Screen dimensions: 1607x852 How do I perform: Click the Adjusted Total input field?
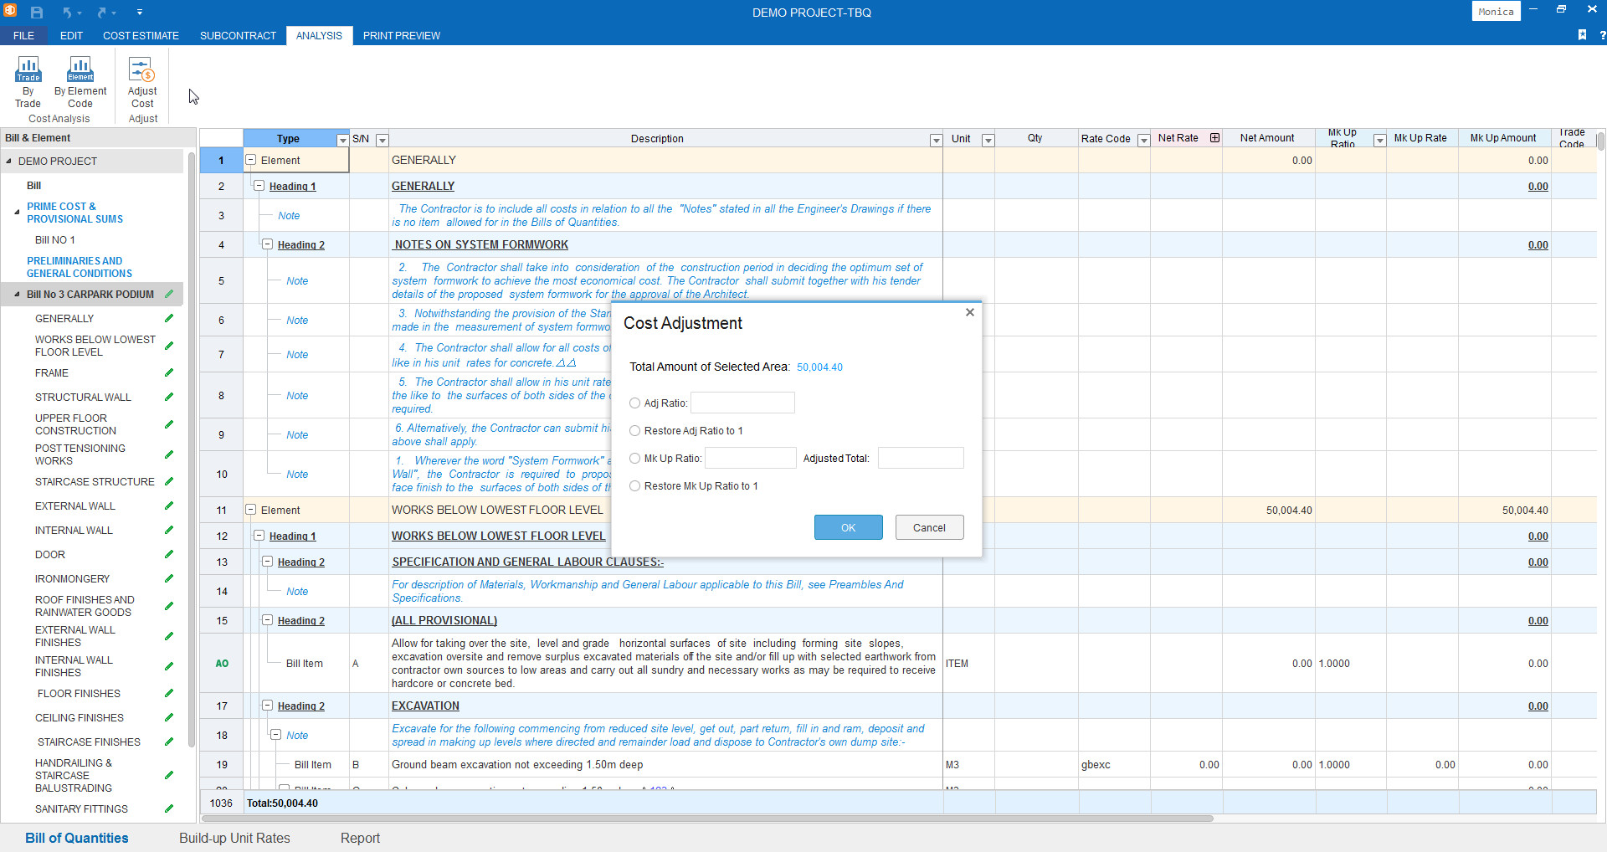(920, 458)
